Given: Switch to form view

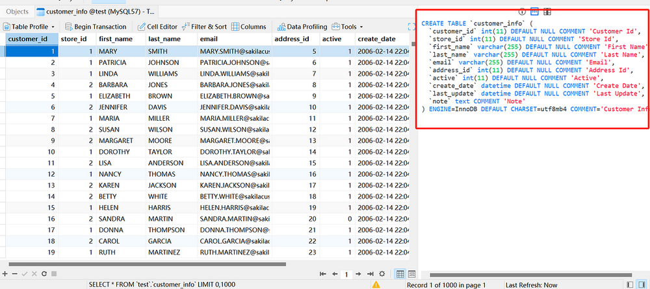Looking at the screenshot, I should pos(411,274).
